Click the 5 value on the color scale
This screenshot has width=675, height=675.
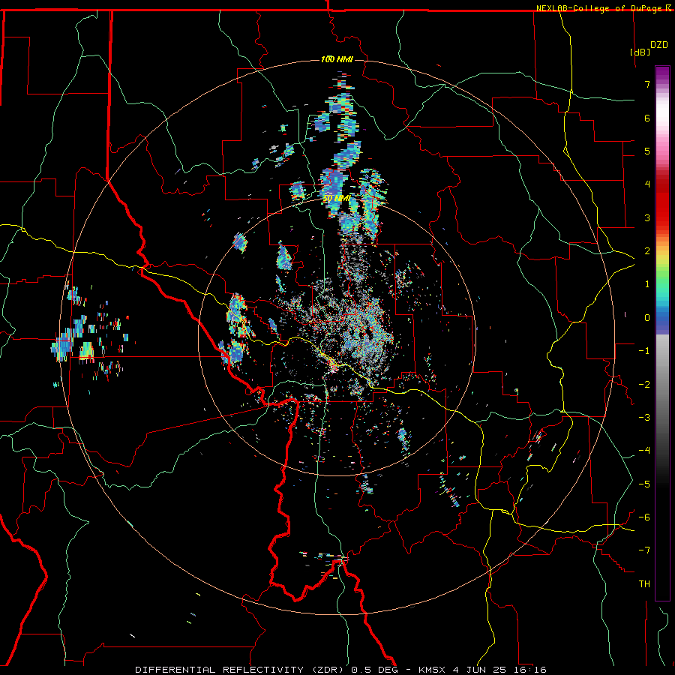click(647, 151)
